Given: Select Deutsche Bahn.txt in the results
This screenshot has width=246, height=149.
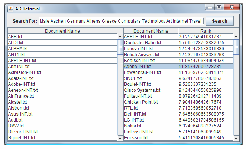Looking at the screenshot, I should [x=151, y=43].
